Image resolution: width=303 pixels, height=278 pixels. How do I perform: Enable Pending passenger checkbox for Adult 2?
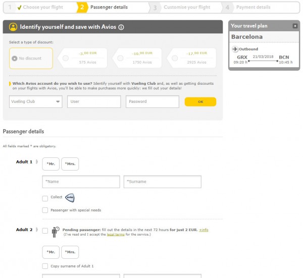click(45, 231)
